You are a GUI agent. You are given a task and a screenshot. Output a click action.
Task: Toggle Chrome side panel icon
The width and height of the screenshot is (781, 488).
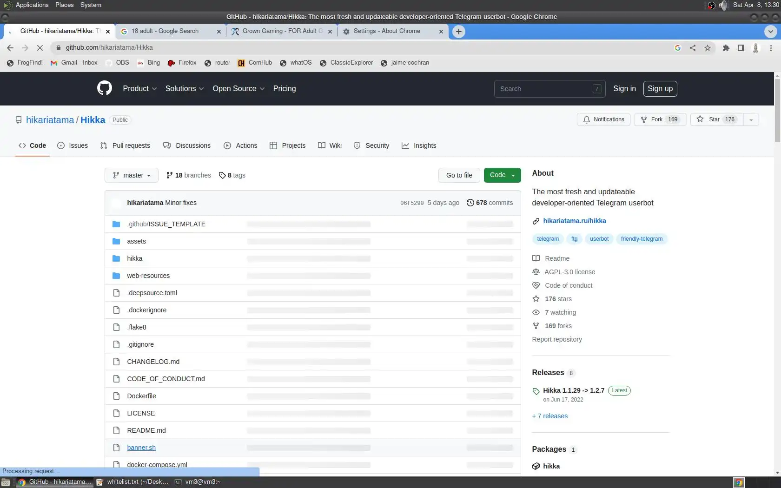coord(741,48)
